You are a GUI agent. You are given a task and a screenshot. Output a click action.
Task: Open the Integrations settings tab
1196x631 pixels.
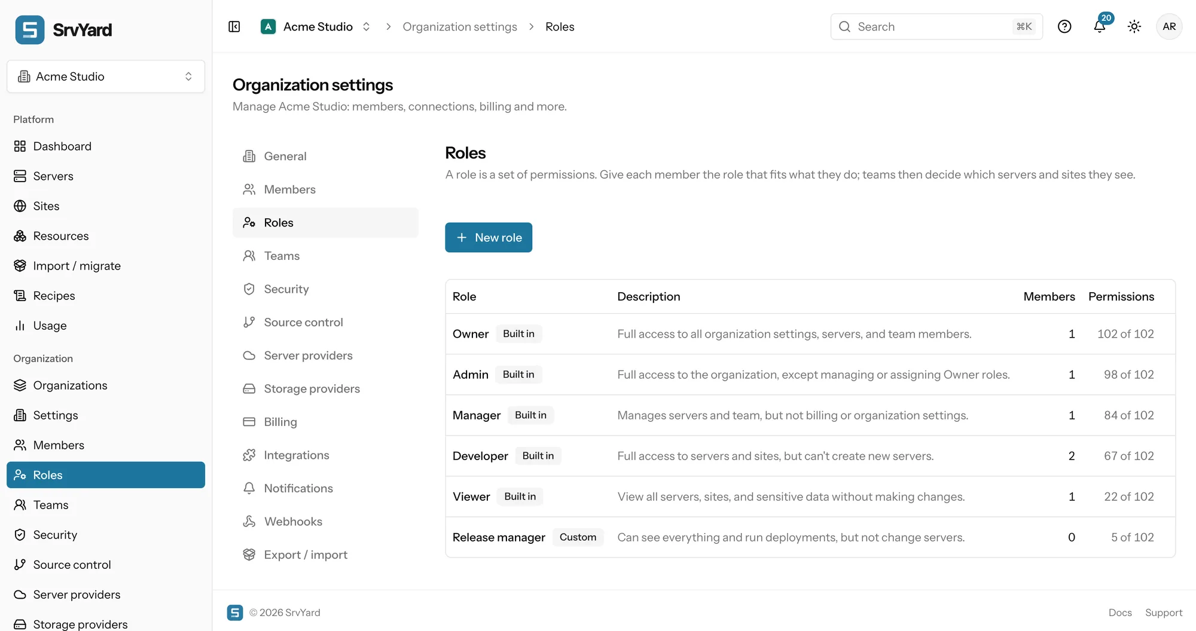(x=325, y=455)
